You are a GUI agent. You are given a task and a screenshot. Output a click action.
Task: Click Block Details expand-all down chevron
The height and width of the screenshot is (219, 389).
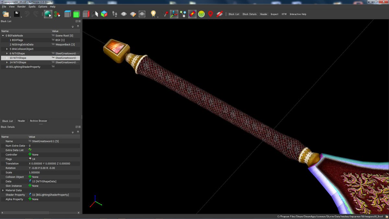pos(73,132)
